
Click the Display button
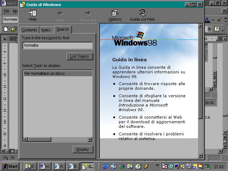tap(83, 149)
